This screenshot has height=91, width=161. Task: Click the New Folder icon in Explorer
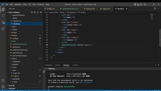[35, 12]
